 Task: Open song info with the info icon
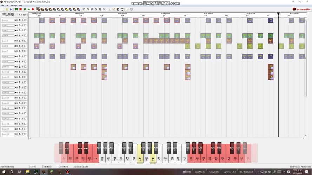(109, 9)
